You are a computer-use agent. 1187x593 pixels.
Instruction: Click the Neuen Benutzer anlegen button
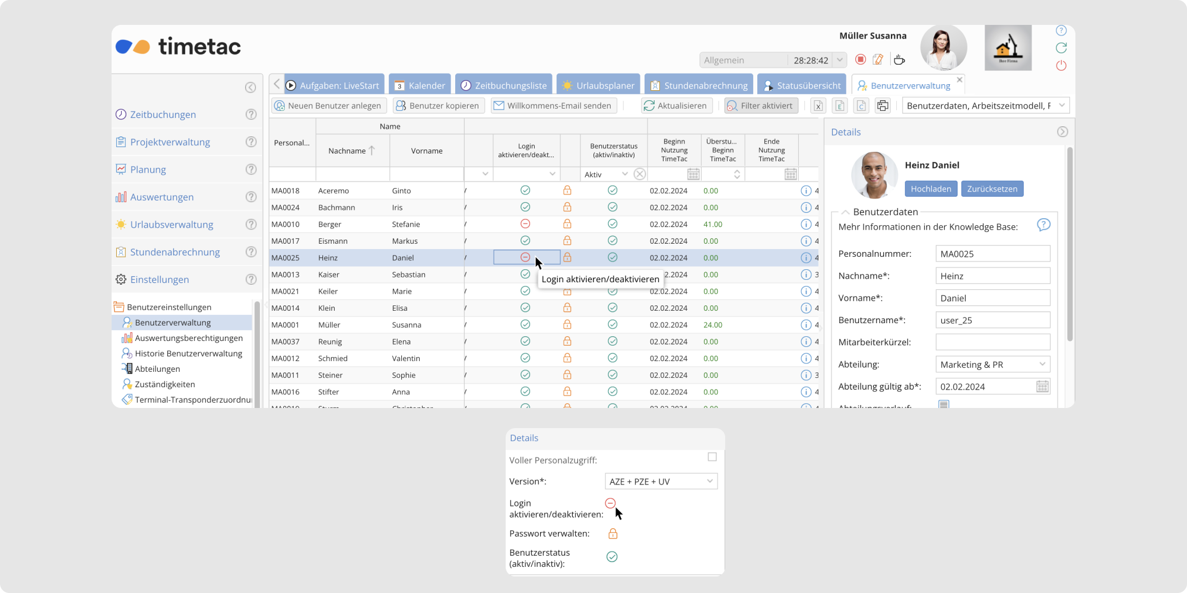coord(329,106)
